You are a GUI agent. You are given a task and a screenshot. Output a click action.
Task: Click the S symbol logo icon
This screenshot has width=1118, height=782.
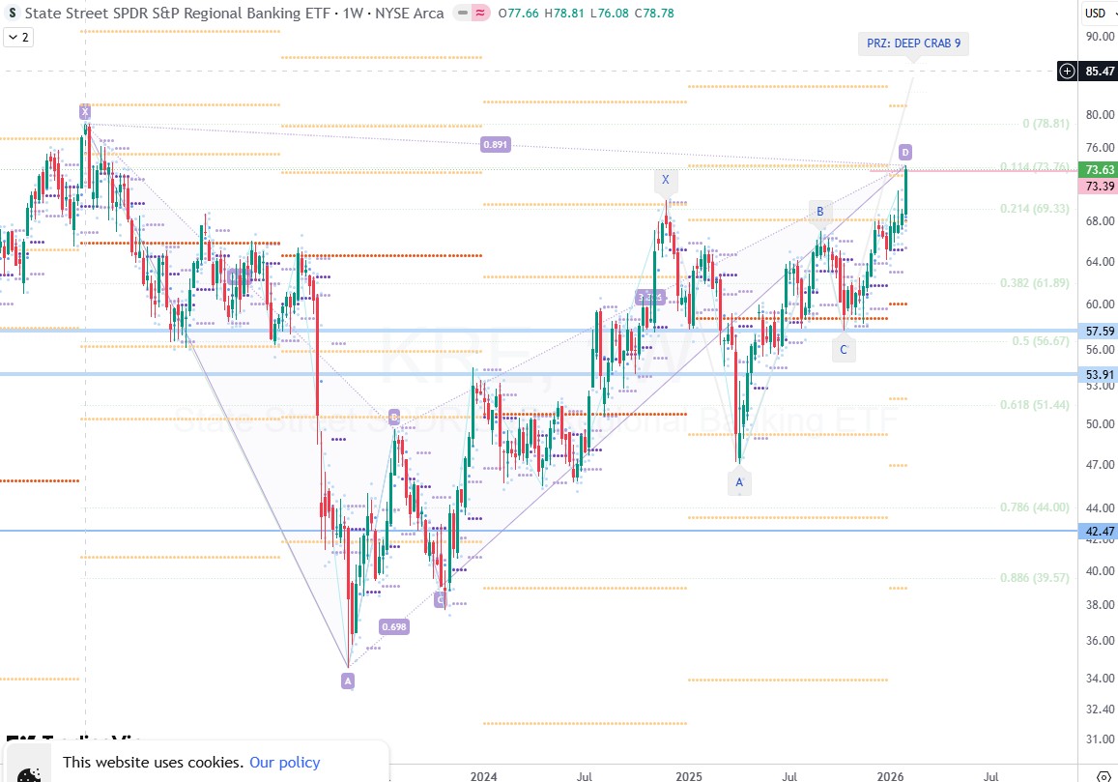coord(12,14)
